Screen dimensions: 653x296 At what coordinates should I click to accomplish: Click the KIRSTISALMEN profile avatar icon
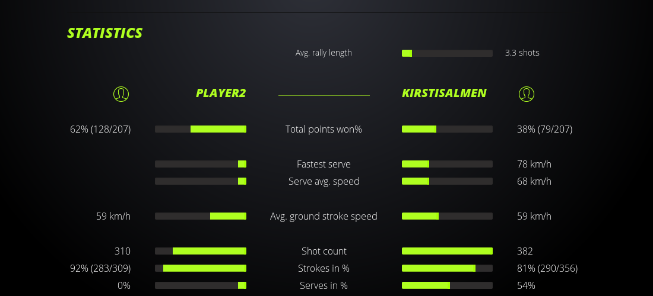[x=527, y=94]
